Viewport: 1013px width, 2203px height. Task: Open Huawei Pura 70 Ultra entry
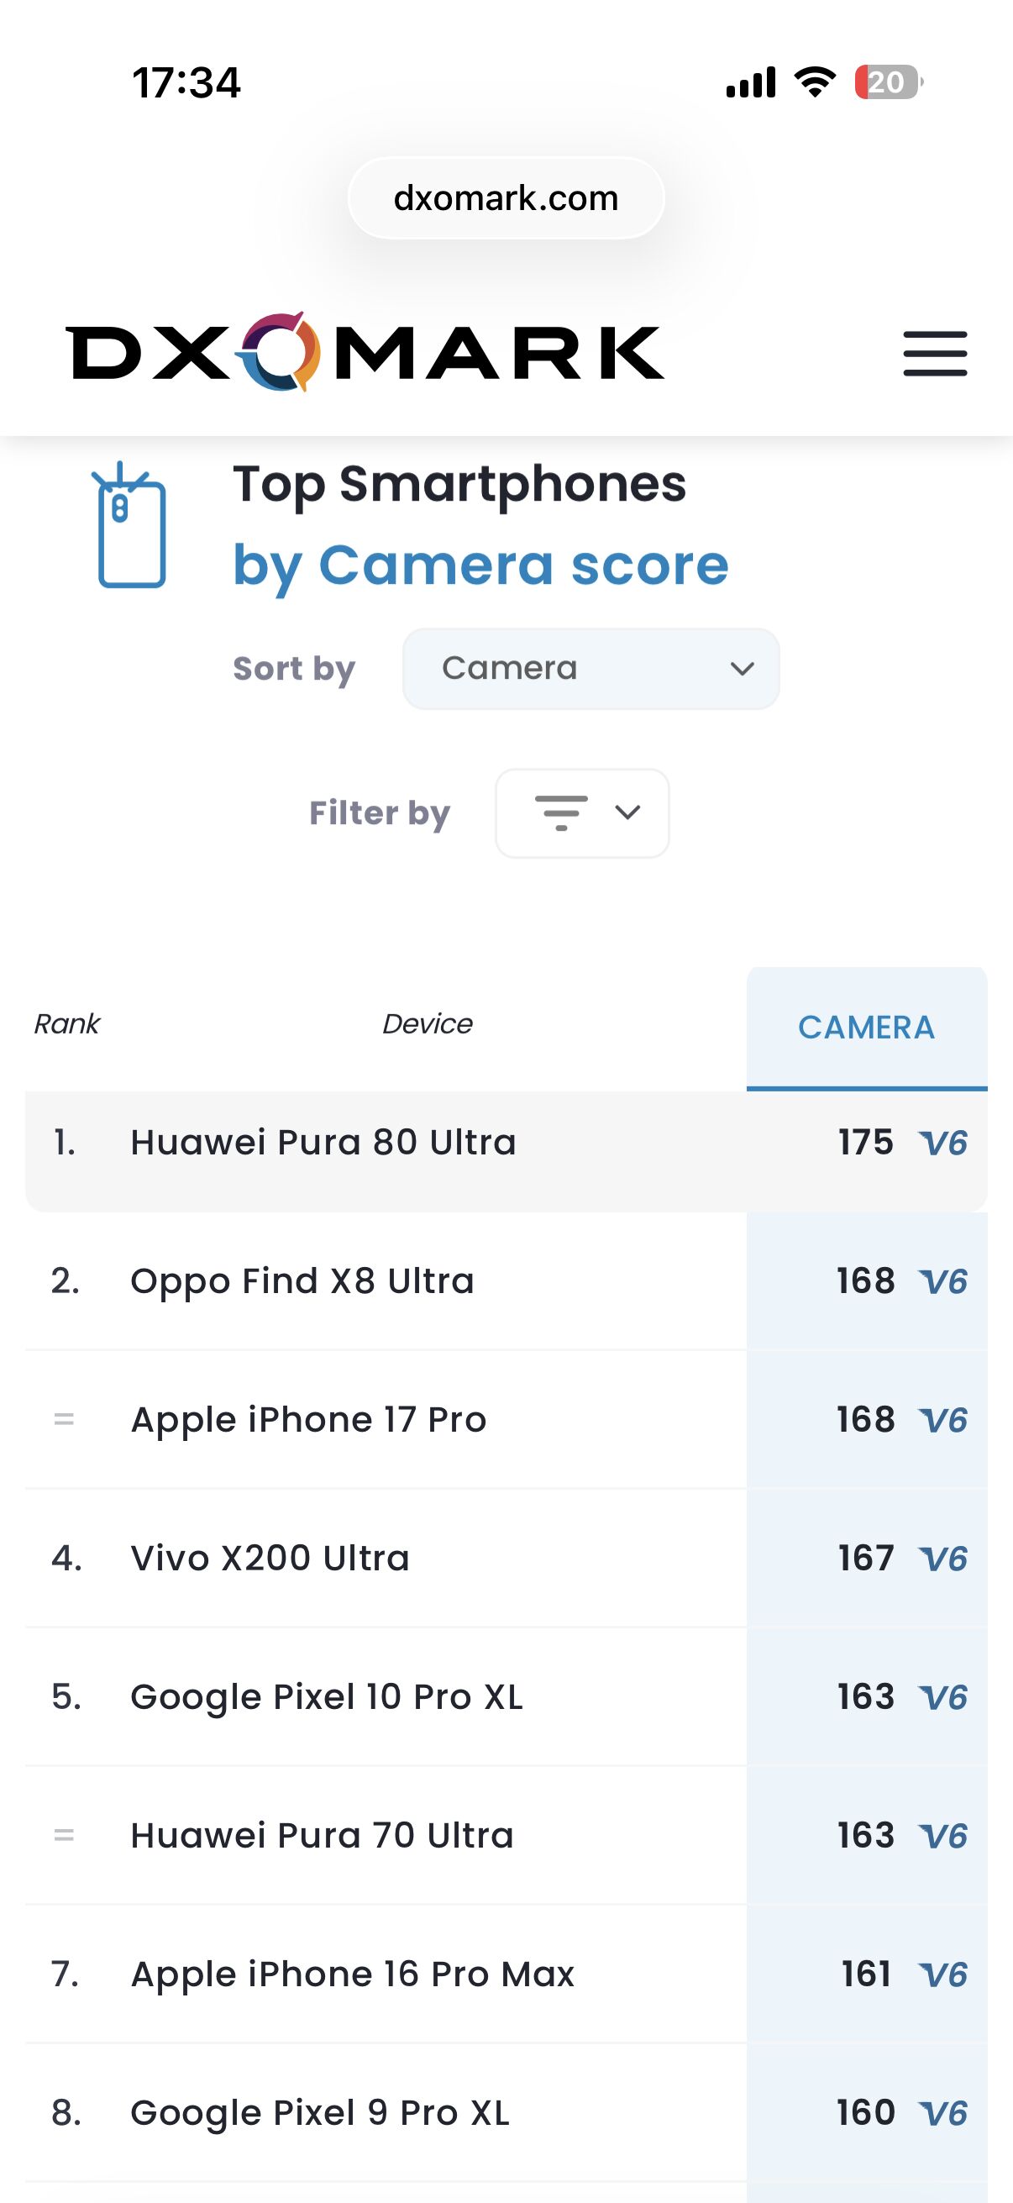click(x=322, y=1835)
